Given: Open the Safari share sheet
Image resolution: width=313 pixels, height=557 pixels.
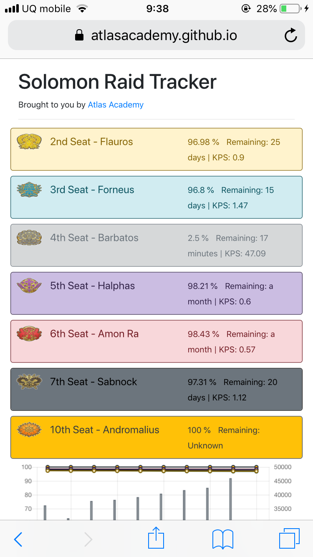Looking at the screenshot, I should [x=156, y=538].
